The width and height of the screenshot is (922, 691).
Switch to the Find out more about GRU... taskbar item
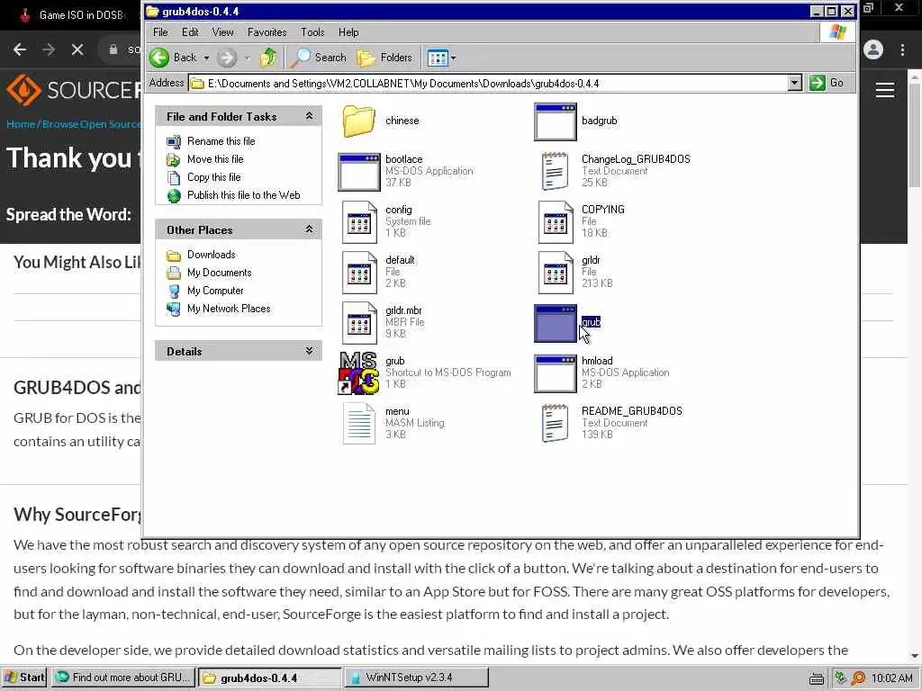point(122,678)
